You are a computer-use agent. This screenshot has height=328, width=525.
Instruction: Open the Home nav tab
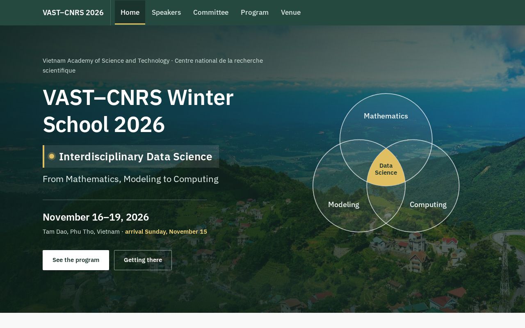point(130,12)
